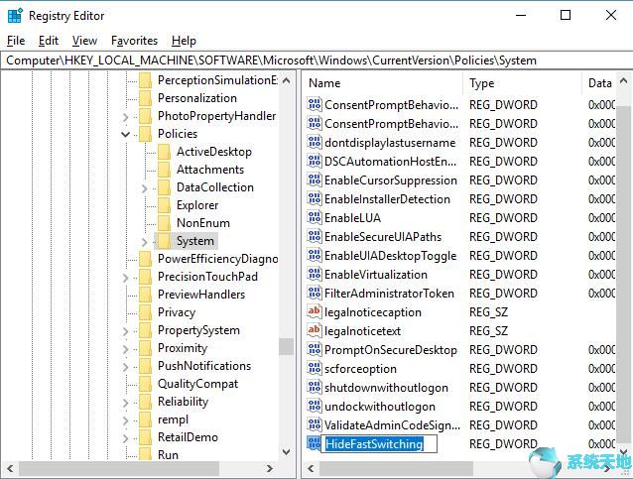Viewport: 633px width, 479px height.
Task: Expand the DataCollection key
Action: pos(144,187)
